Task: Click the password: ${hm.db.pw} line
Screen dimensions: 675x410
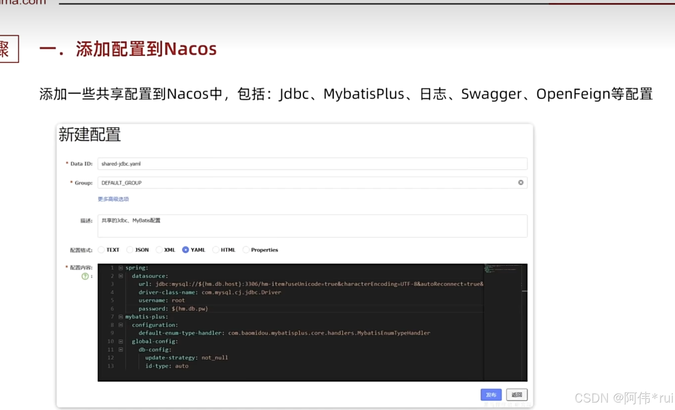Action: tap(173, 309)
